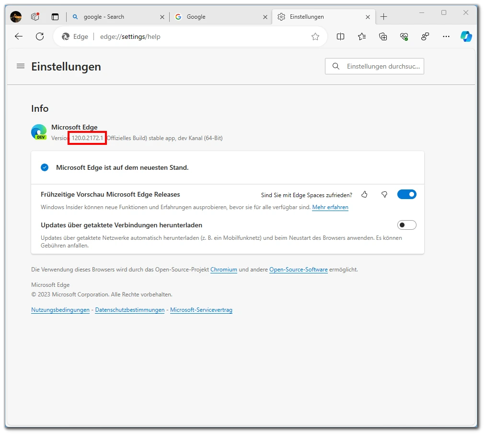Click the thumbs up feedback icon
486x436 pixels.
(x=364, y=194)
